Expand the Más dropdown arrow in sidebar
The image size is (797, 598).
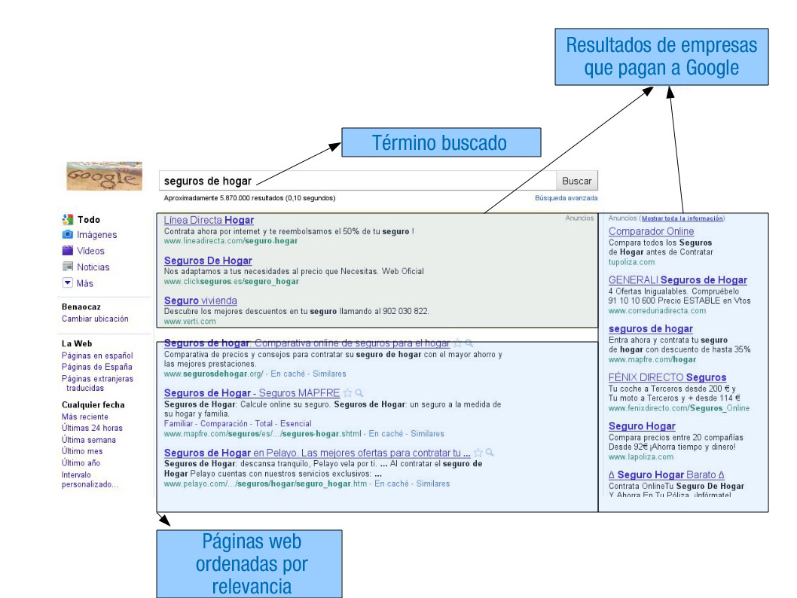[x=67, y=283]
